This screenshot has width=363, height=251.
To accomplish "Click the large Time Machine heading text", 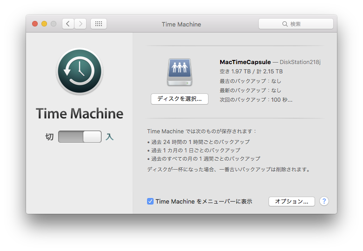I will [x=80, y=113].
